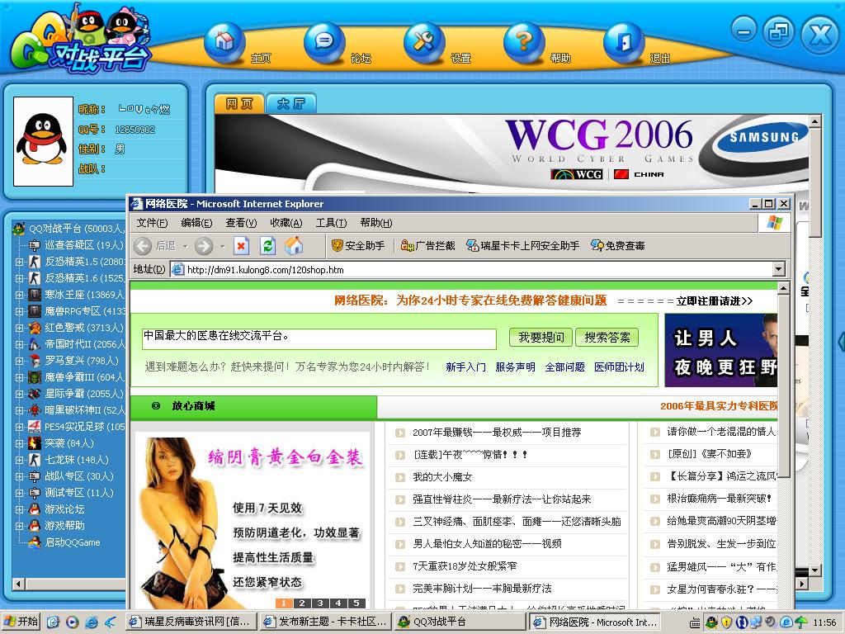This screenshot has height=634, width=845.
Task: Click the IE Forward arrow button
Action: tap(204, 246)
